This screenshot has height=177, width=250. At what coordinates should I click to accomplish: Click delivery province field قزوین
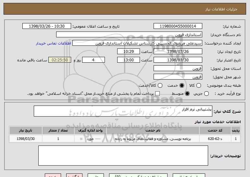click(x=178, y=69)
